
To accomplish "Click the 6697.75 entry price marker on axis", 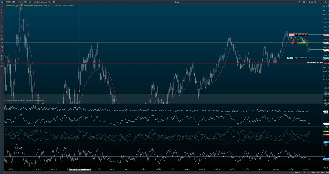I will 326,43.
